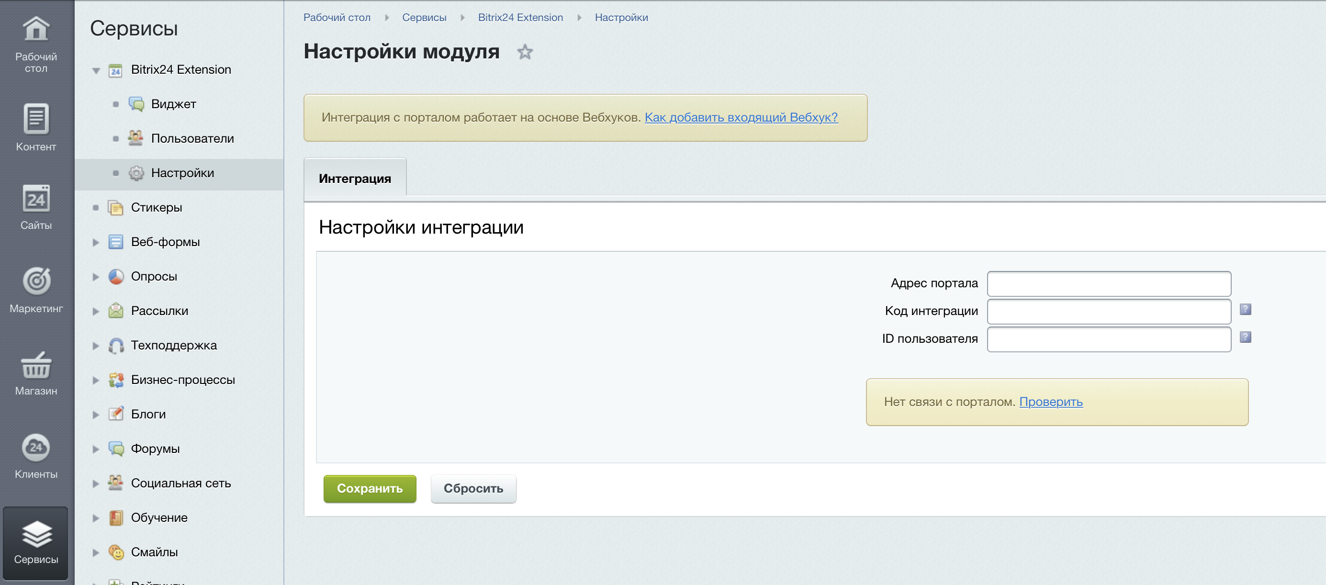Open the Маркетинг target icon
Viewport: 1326px width, 585px height.
36,281
